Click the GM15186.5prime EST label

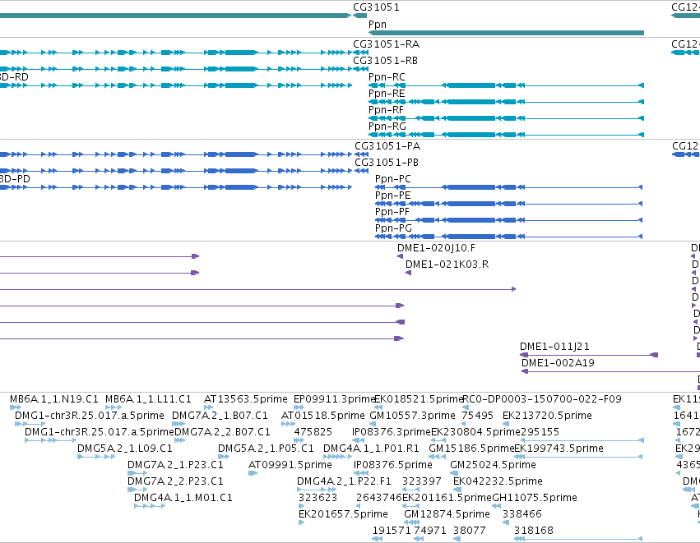click(x=471, y=449)
